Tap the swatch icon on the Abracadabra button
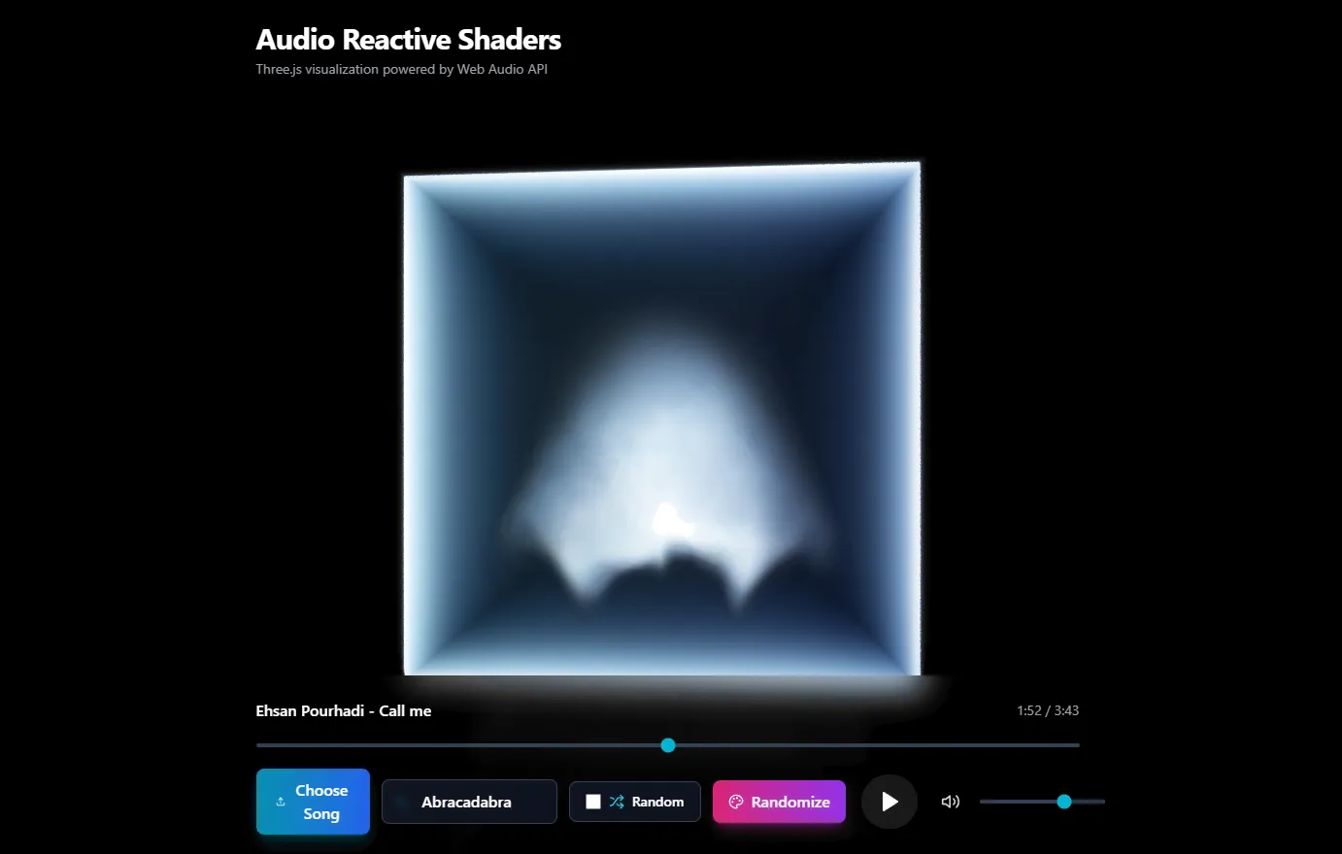This screenshot has height=854, width=1342. (398, 801)
